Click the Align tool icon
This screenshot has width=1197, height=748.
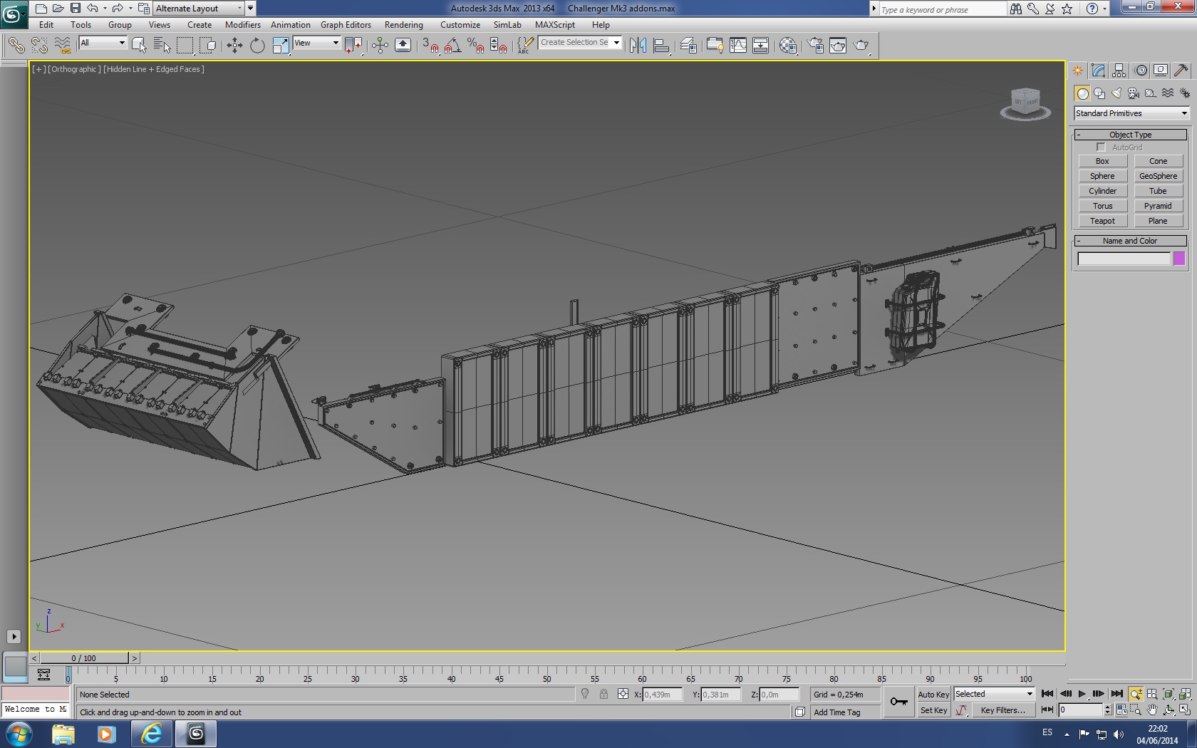pos(661,46)
